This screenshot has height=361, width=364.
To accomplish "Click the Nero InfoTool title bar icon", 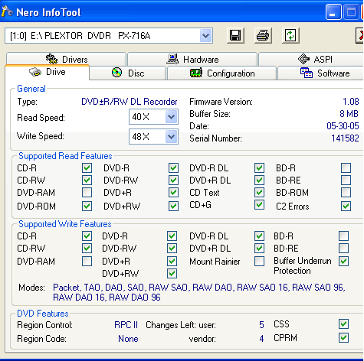I will 7,11.
